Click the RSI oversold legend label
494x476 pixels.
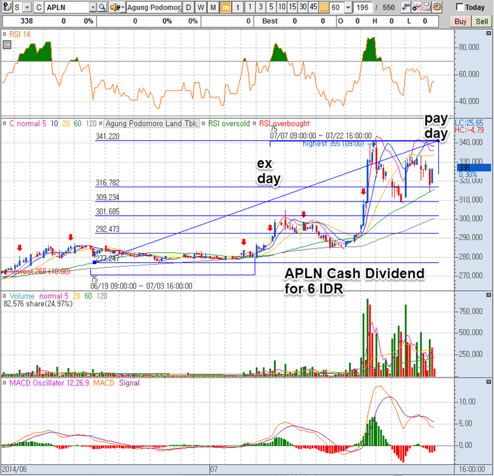[229, 123]
